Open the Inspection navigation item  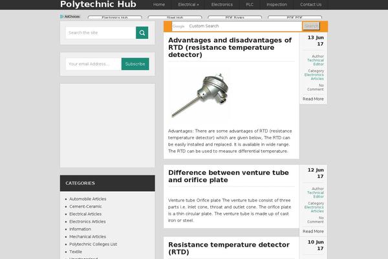277,5
